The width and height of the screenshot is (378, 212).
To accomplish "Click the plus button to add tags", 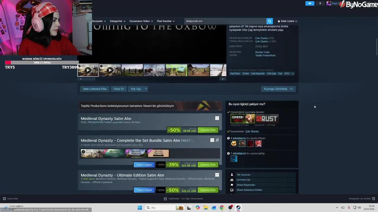I will [293, 74].
